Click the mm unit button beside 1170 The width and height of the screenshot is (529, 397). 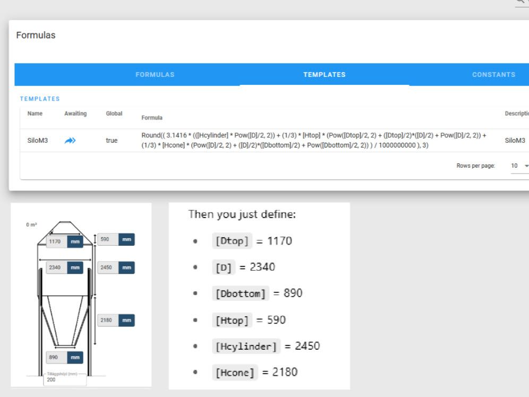[75, 241]
